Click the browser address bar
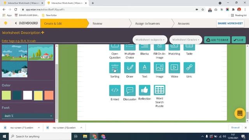Viewport: 249px width, 140px height. point(108,9)
